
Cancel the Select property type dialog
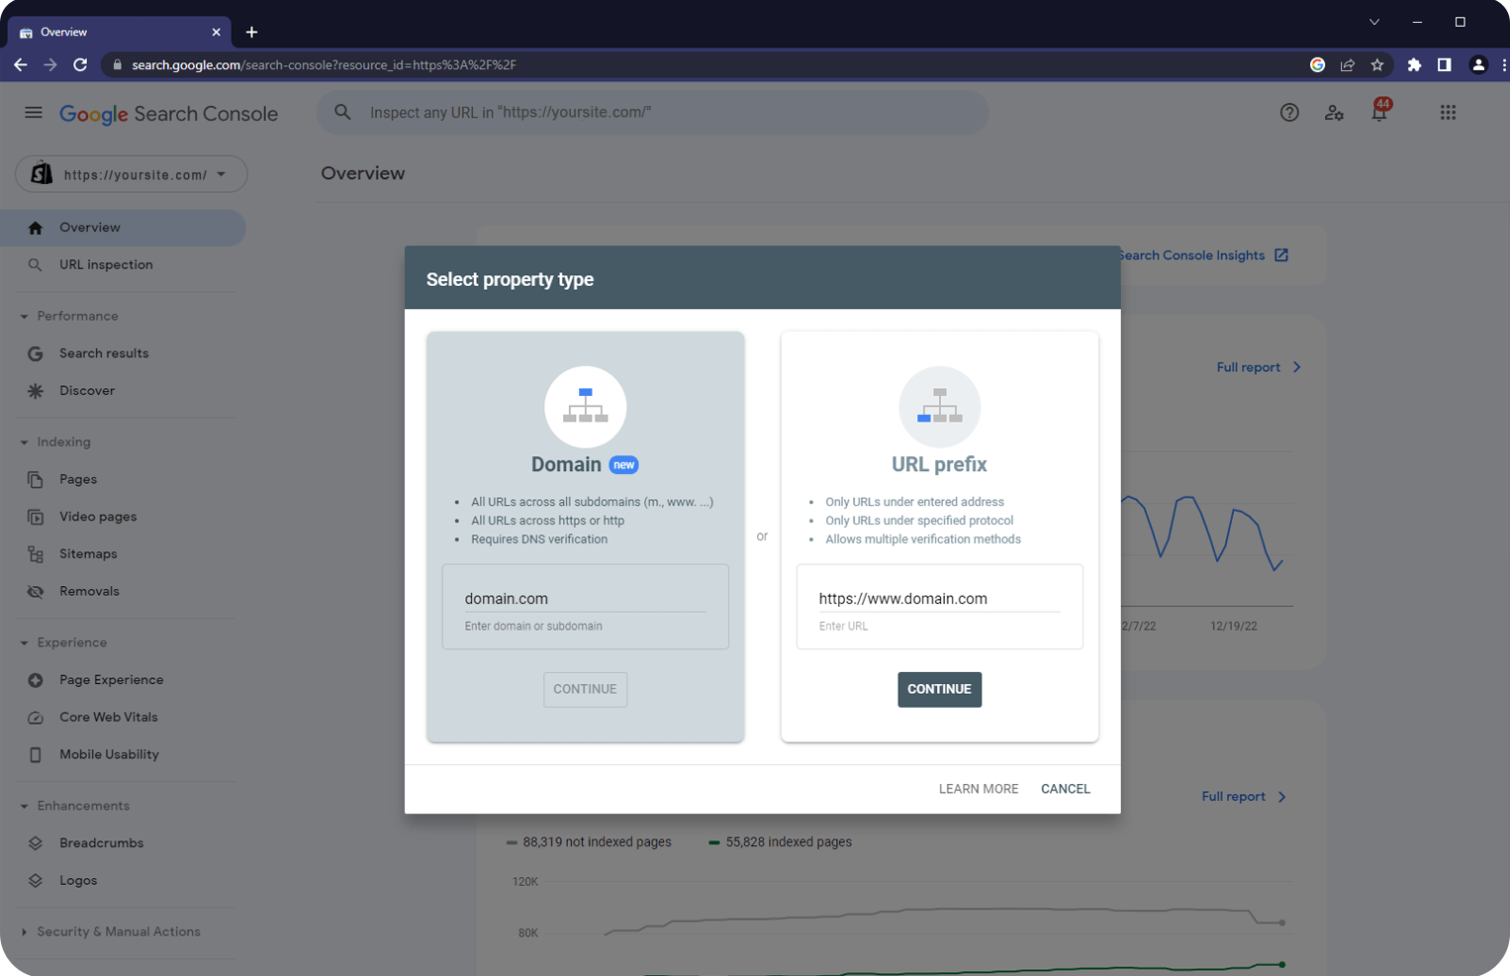pos(1066,789)
